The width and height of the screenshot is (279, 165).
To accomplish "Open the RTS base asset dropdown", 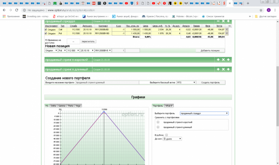I will [186, 83].
